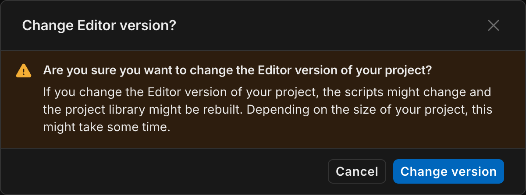Click the text "might take some time."
The width and height of the screenshot is (526, 195).
(x=106, y=128)
